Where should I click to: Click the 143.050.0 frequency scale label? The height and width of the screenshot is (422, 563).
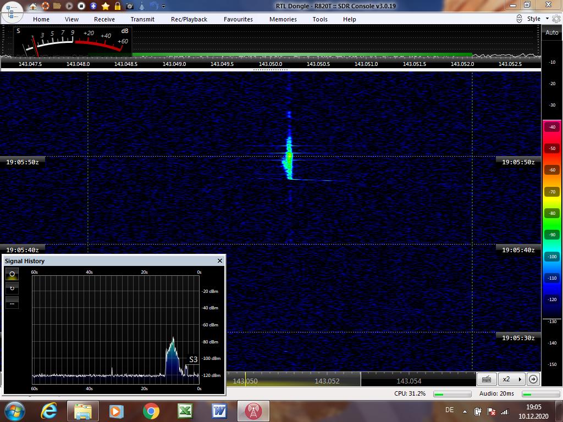pos(271,64)
